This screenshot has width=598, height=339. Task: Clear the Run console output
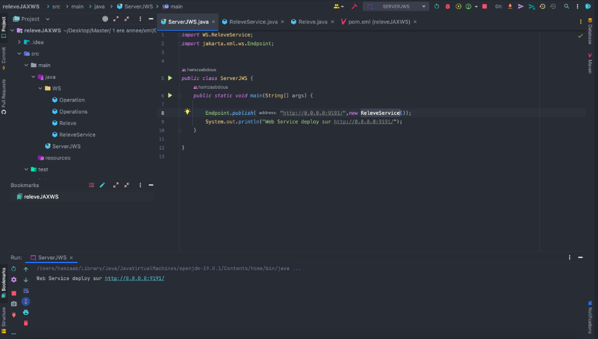(25, 322)
